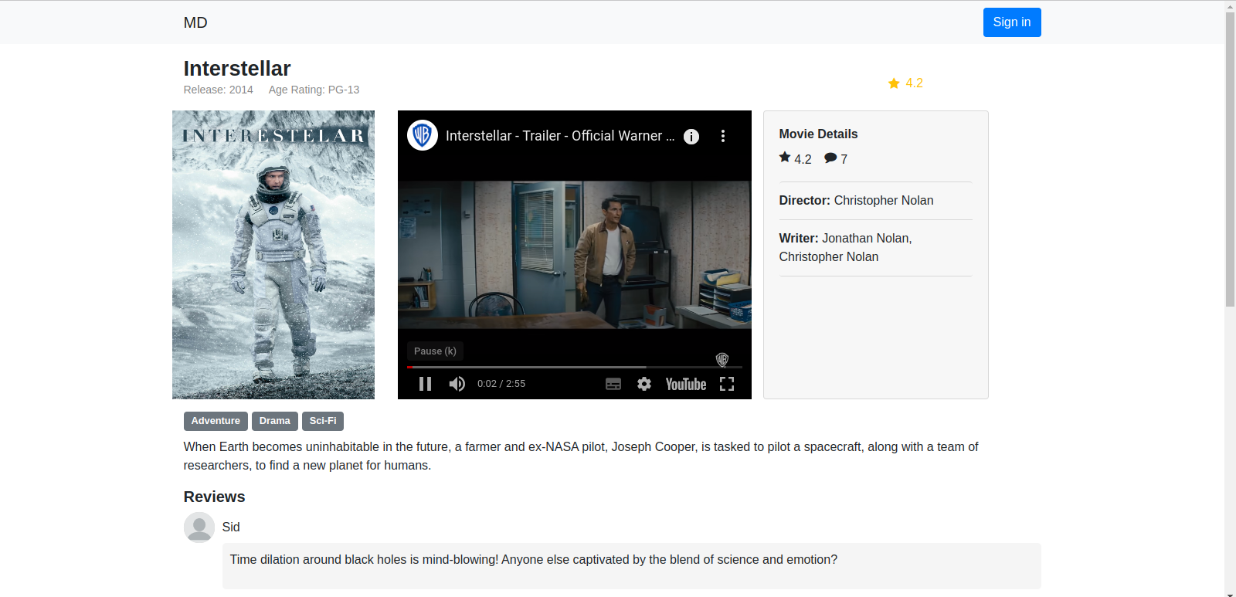Click the reviewer name Sid

[x=231, y=527]
